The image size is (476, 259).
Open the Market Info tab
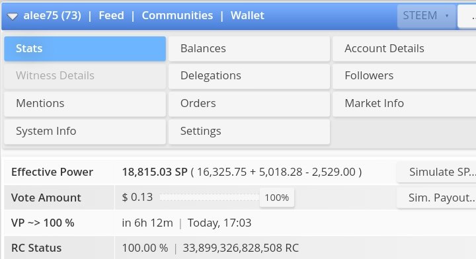pyautogui.click(x=405, y=104)
